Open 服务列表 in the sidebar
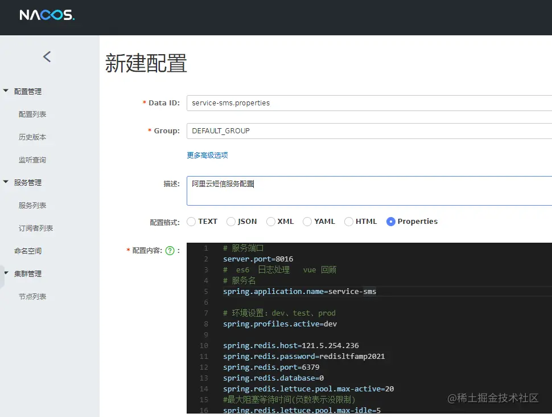Screen dimensions: 552x417 coord(32,206)
